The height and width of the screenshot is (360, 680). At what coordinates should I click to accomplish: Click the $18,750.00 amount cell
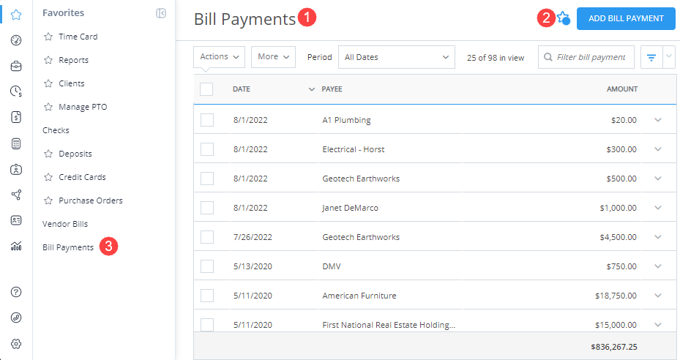click(616, 296)
